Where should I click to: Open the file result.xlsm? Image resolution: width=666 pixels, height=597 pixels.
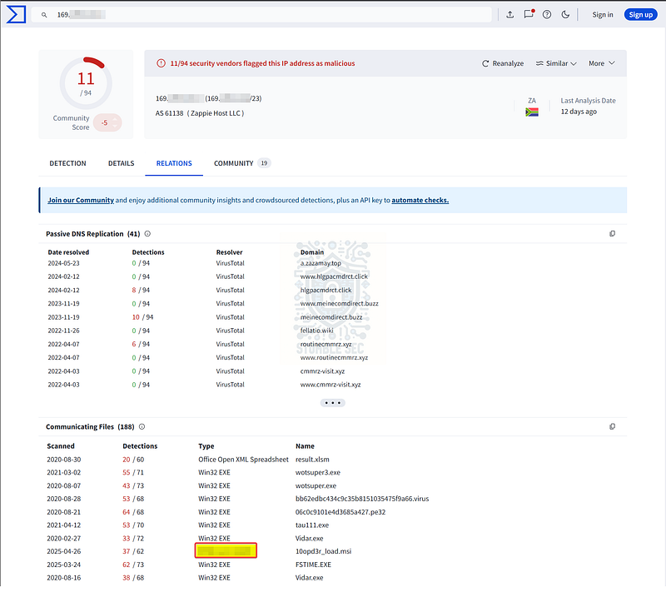coord(312,460)
